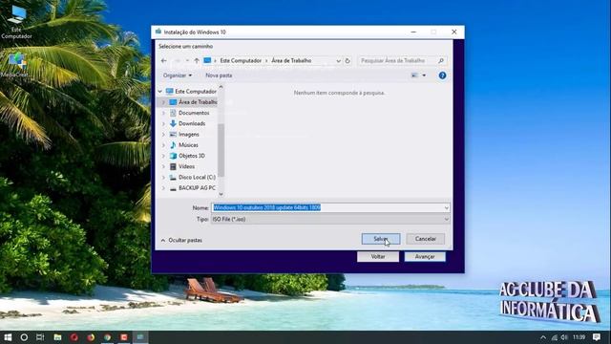The image size is (611, 344).
Task: Click the Salvar button
Action: tap(381, 239)
